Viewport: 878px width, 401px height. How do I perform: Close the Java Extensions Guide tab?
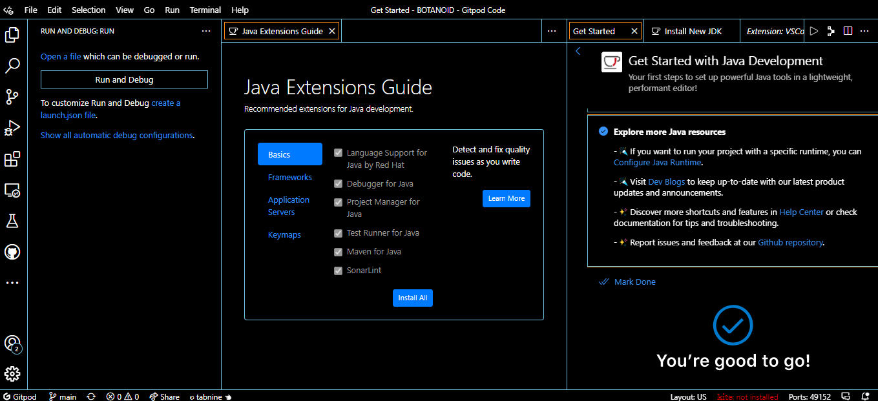click(x=332, y=31)
